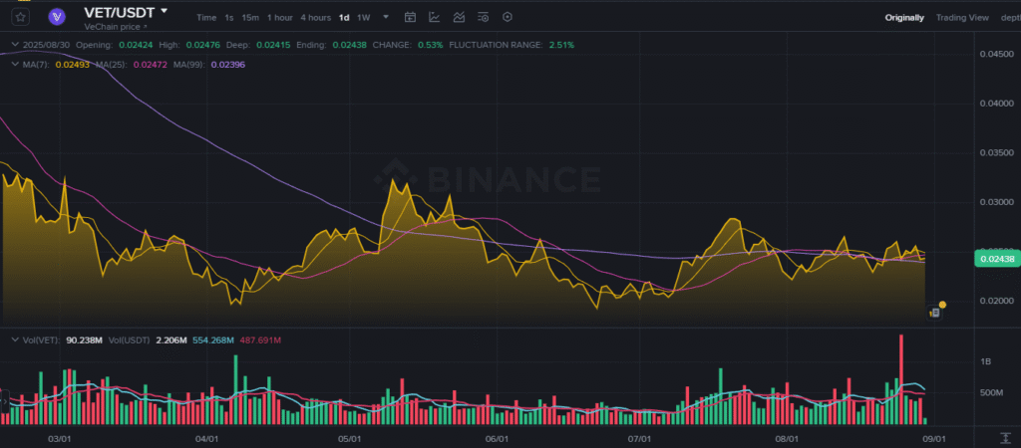
Task: Click the small note icon near last price
Action: [x=934, y=313]
